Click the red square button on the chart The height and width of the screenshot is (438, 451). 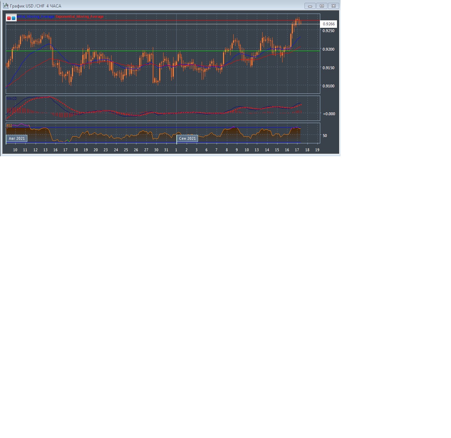pyautogui.click(x=9, y=18)
